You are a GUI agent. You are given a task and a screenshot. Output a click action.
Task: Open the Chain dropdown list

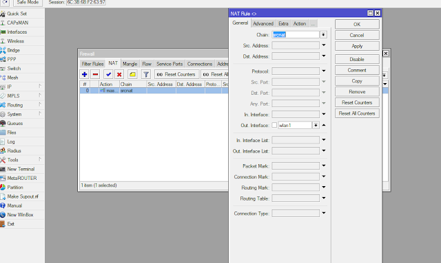point(323,35)
